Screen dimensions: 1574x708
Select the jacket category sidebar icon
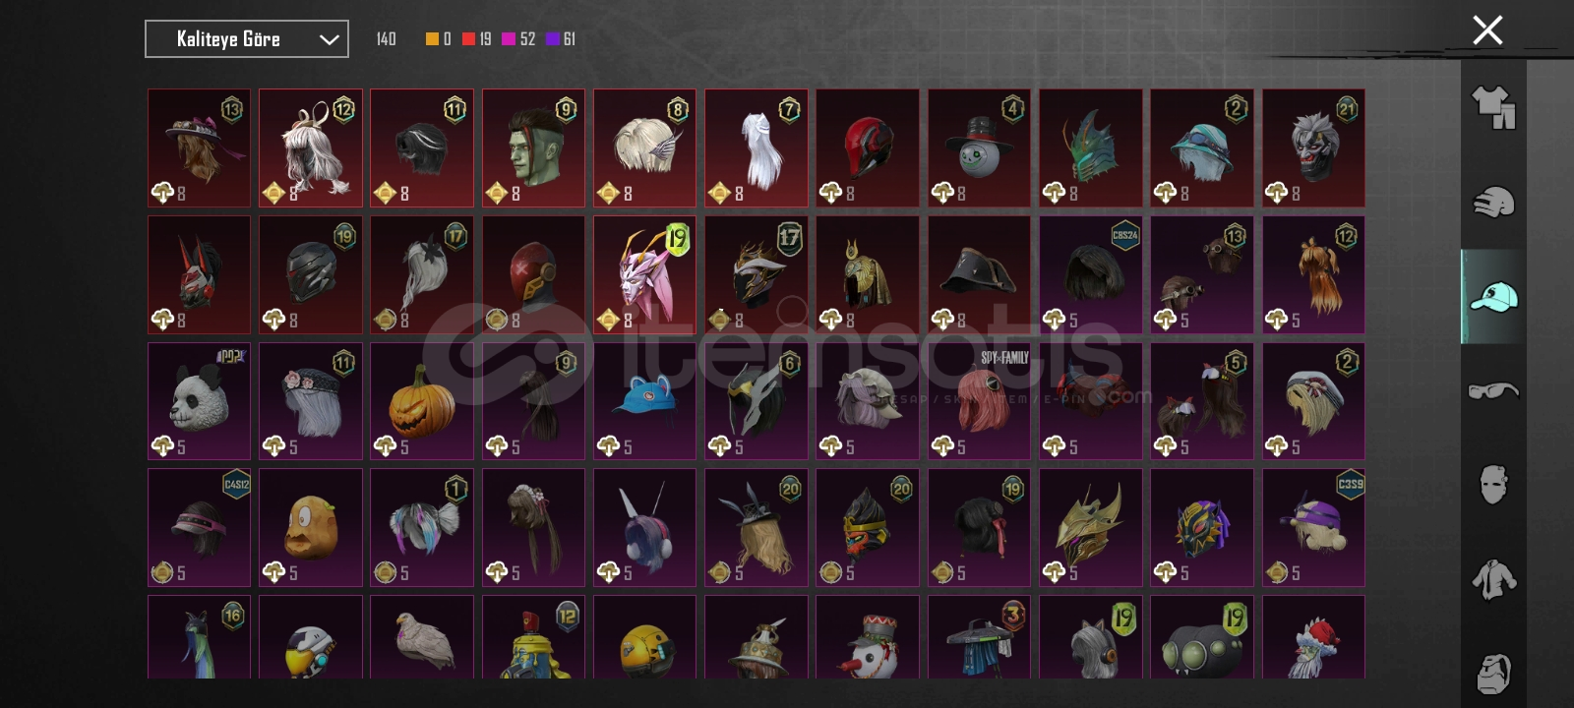[x=1493, y=579]
